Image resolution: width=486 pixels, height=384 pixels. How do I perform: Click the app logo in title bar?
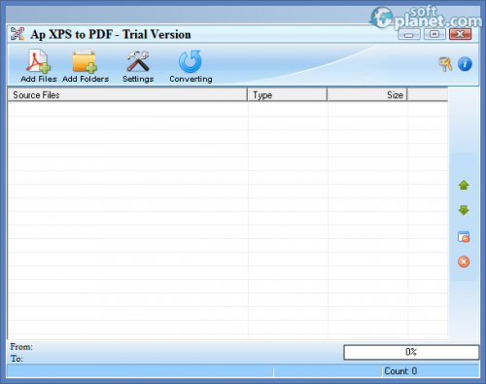[17, 34]
